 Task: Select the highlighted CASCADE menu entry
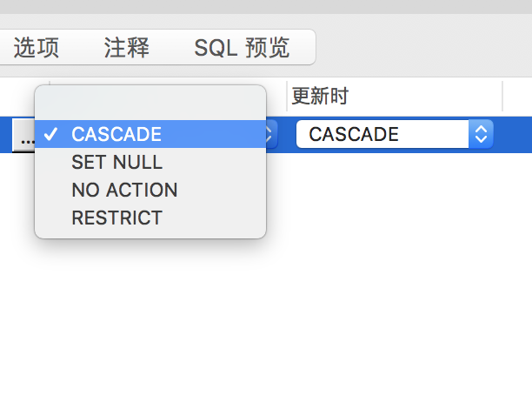(x=116, y=134)
